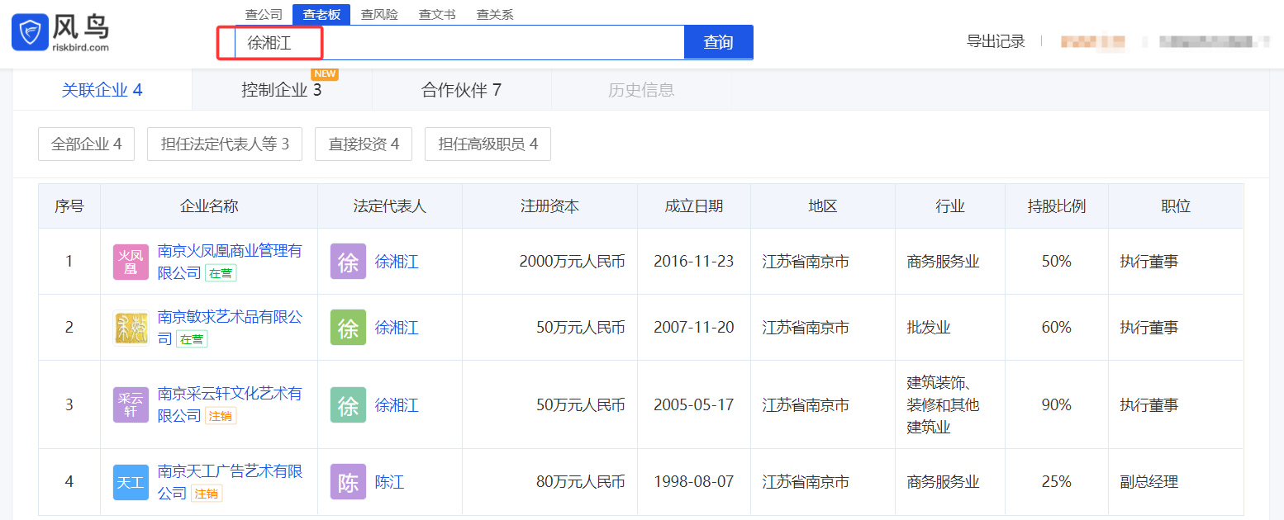Image resolution: width=1284 pixels, height=520 pixels.
Task: Click the 天工 blue company logo
Action: coord(131,482)
